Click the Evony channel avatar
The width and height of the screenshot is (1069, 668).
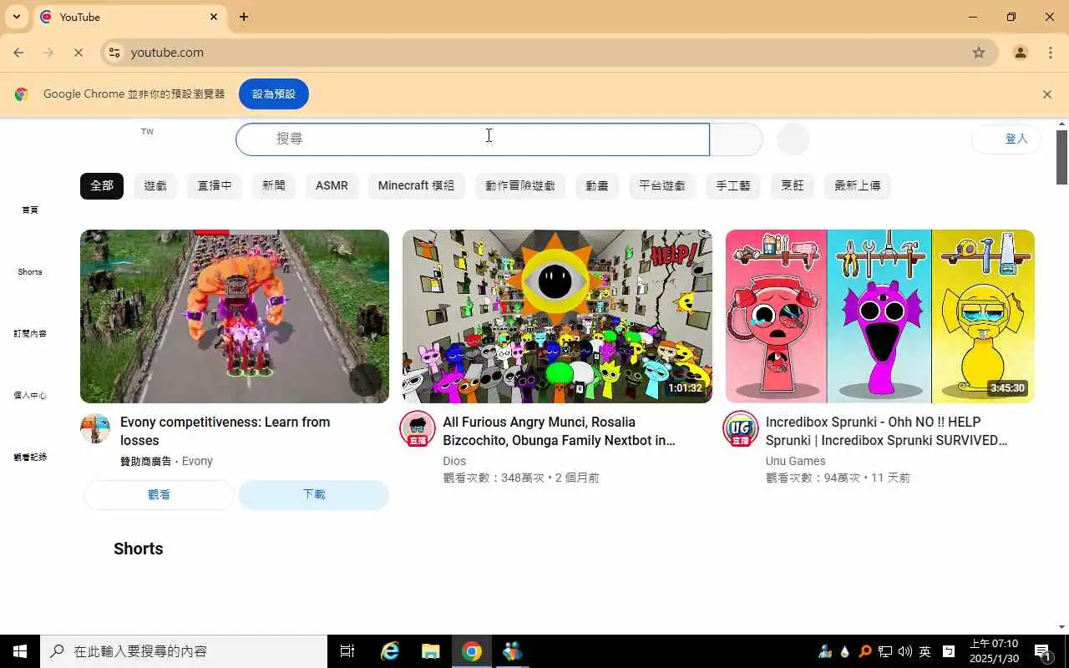[x=95, y=428]
